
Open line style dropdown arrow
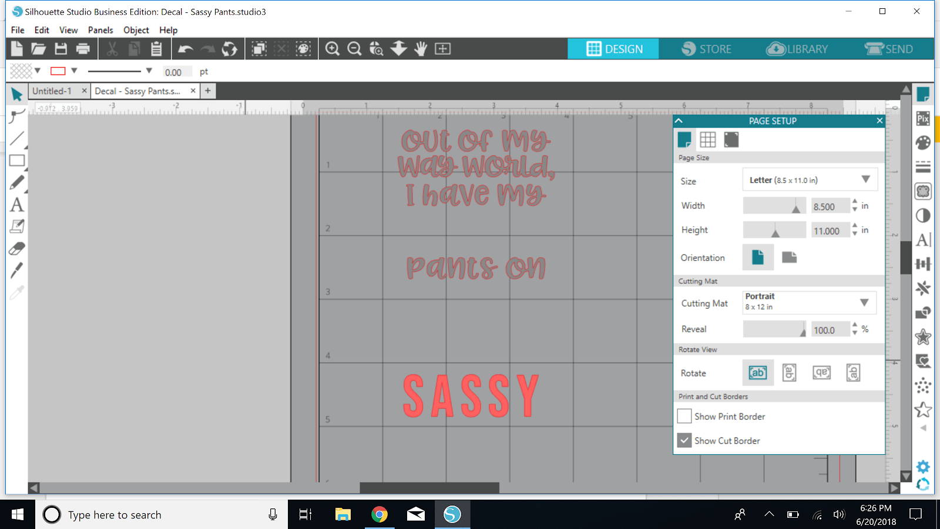[x=149, y=71]
